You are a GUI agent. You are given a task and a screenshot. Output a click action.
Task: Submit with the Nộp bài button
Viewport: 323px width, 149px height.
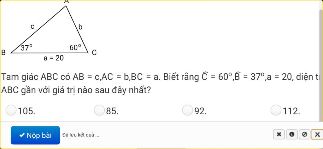click(x=35, y=135)
